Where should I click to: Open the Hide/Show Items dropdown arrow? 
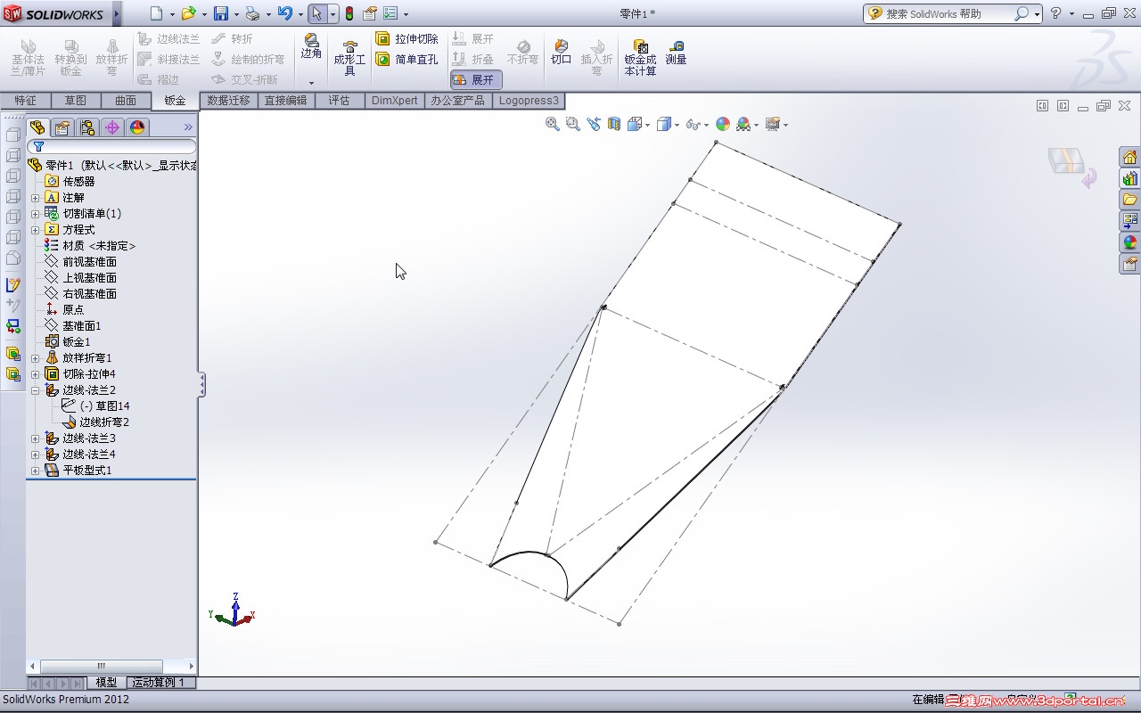[x=707, y=126]
